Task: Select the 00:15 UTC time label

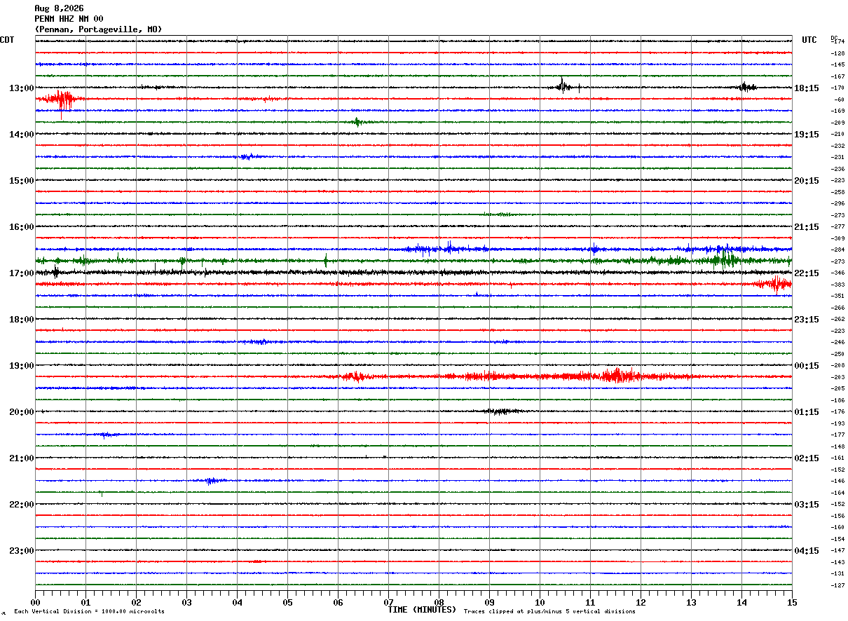Action: click(807, 366)
